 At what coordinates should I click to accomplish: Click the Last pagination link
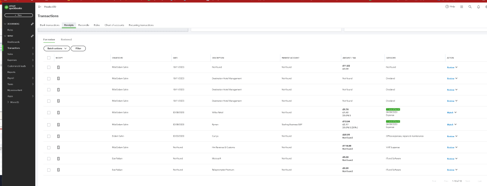point(480,181)
